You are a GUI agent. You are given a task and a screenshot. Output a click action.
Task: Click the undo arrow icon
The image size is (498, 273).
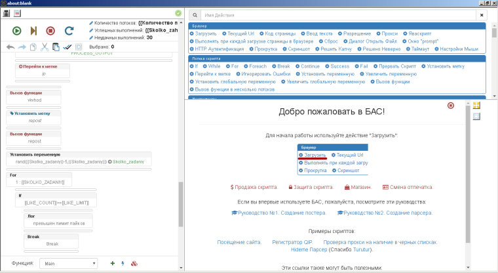point(10,47)
